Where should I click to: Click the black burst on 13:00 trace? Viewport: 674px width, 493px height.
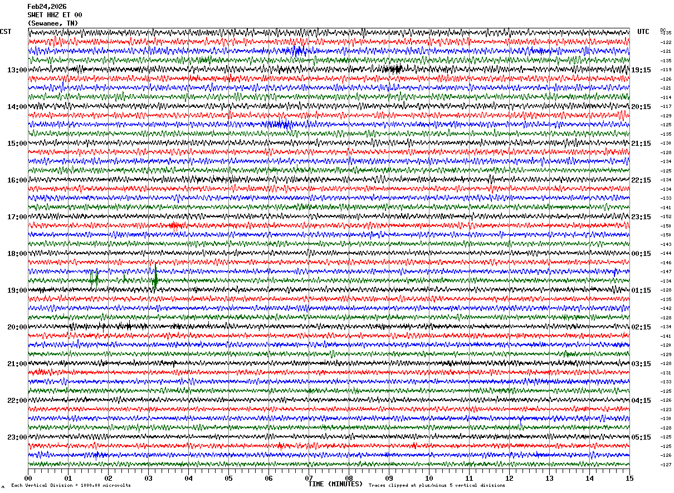394,70
